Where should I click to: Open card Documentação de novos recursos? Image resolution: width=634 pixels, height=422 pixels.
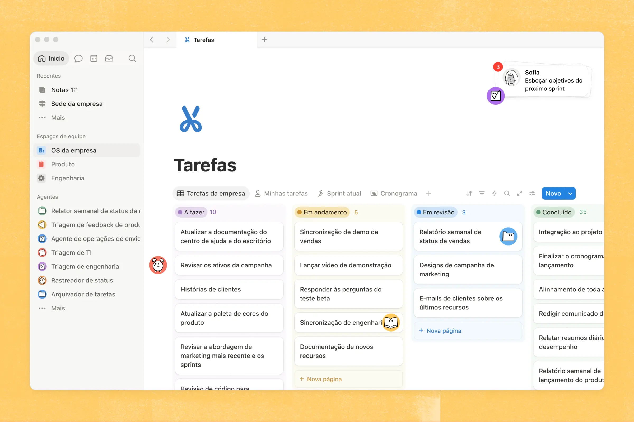[x=348, y=351]
